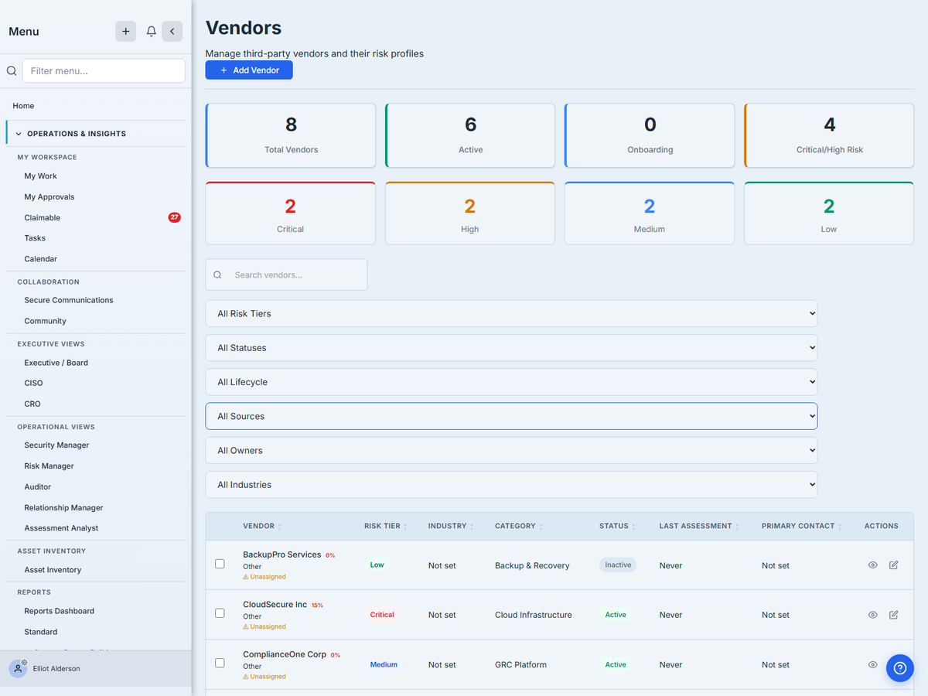This screenshot has width=928, height=696.
Task: Click the Critical count card
Action: point(291,213)
